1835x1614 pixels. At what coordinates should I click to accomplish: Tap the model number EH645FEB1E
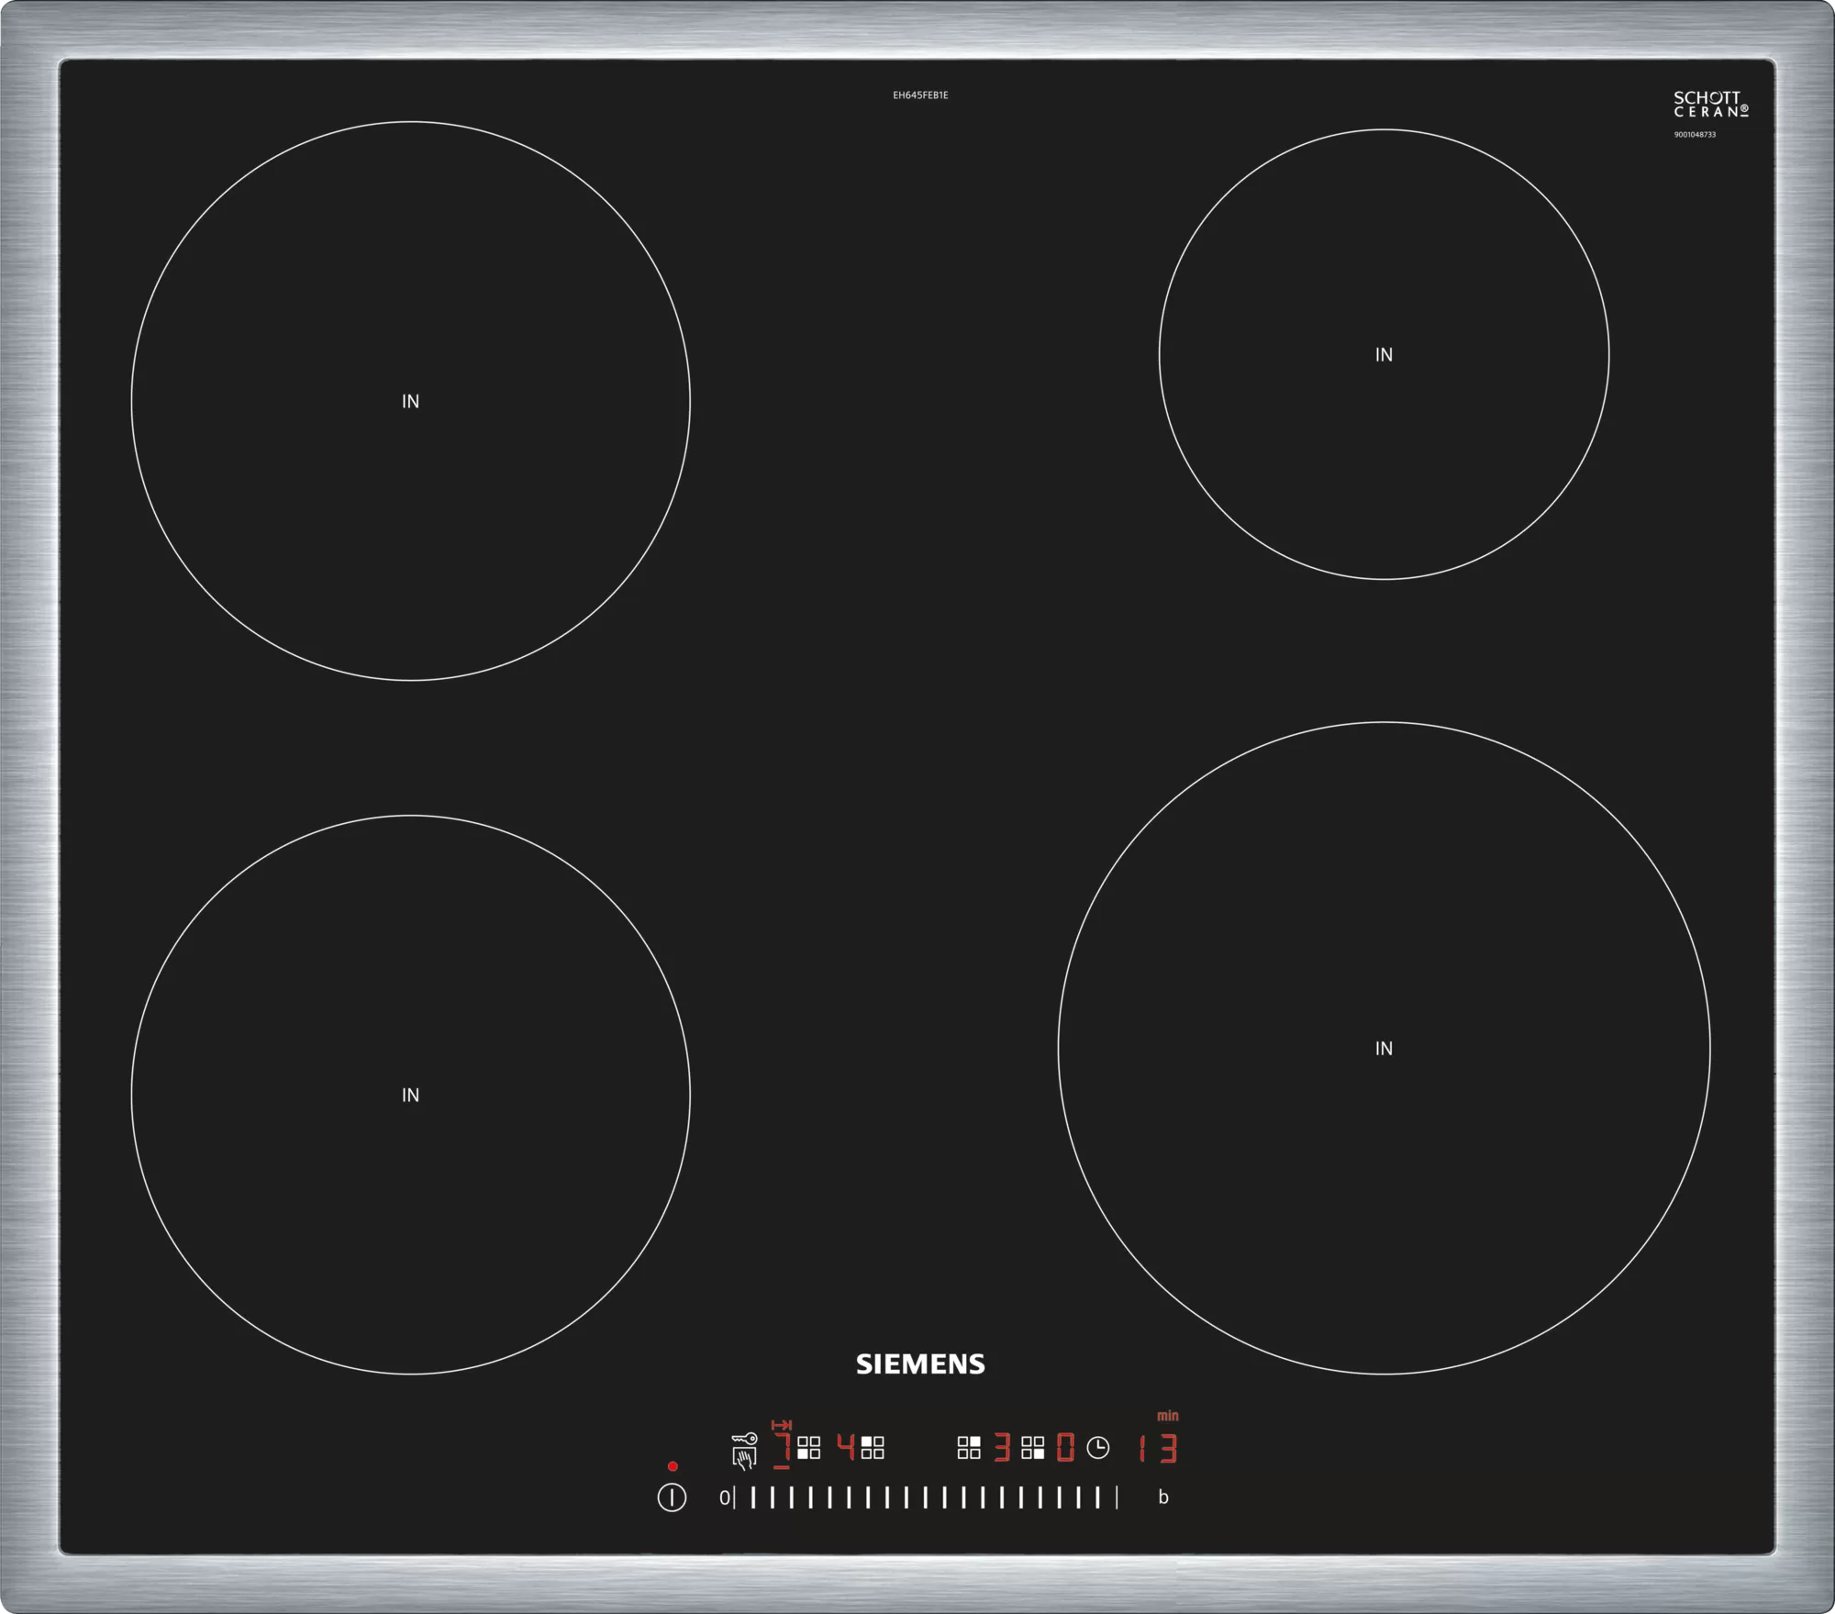point(920,95)
